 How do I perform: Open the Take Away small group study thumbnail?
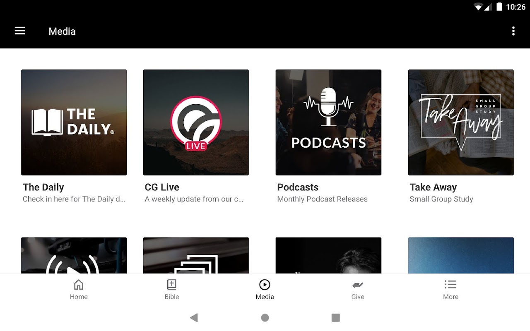[461, 122]
